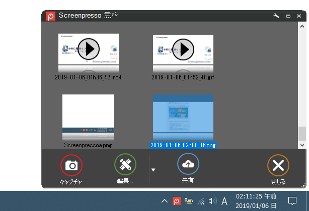Click the scrollbar down arrow
This screenshot has width=309, height=211.
(x=302, y=145)
